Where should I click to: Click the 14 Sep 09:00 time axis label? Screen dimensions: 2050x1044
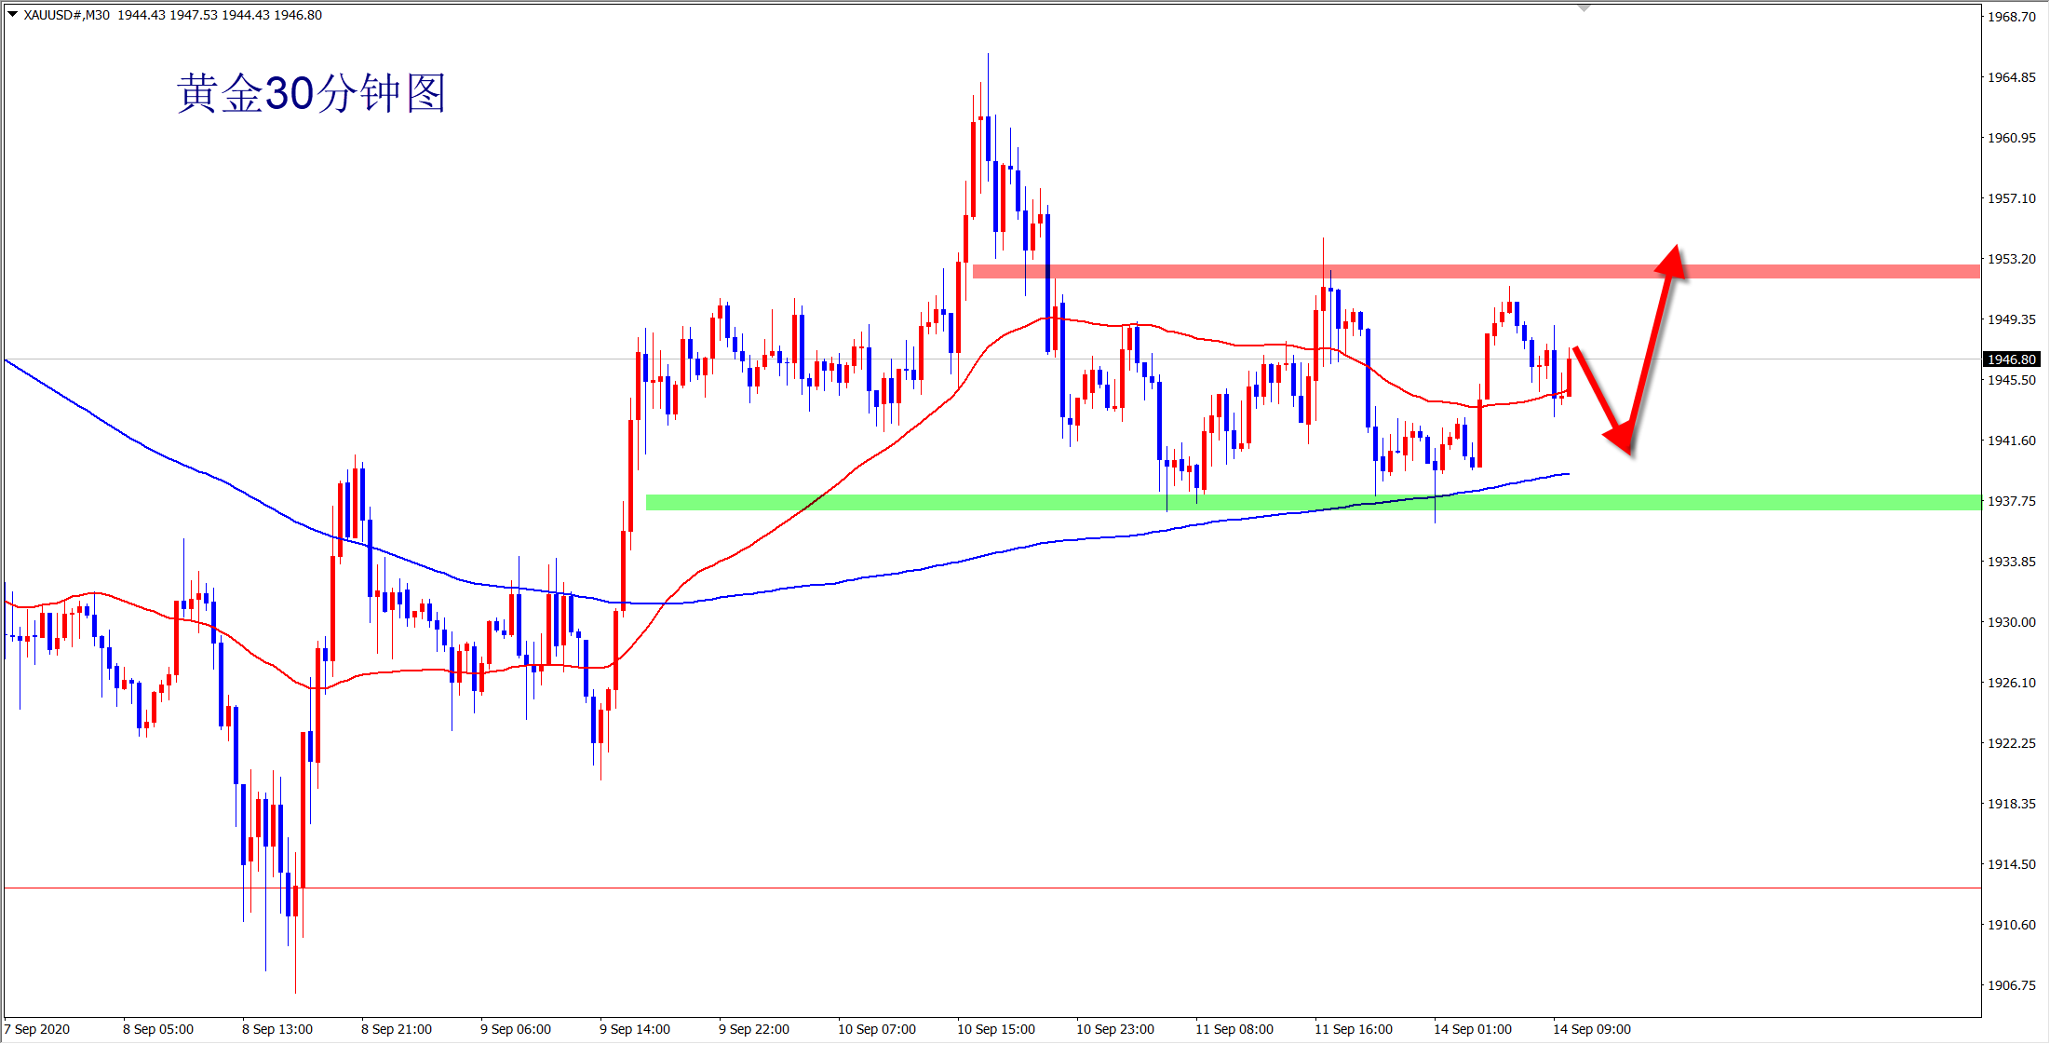pos(1591,1029)
